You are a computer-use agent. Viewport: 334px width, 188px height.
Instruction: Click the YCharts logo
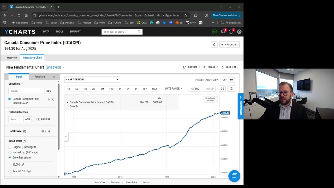[20, 32]
